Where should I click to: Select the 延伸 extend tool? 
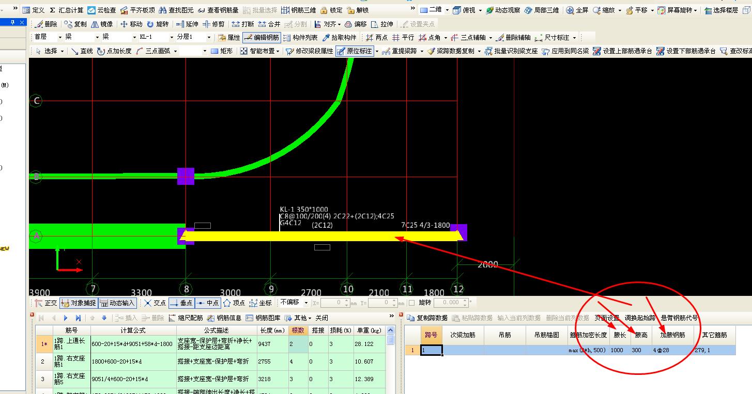click(187, 24)
